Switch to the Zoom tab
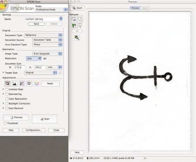 pos(145,8)
